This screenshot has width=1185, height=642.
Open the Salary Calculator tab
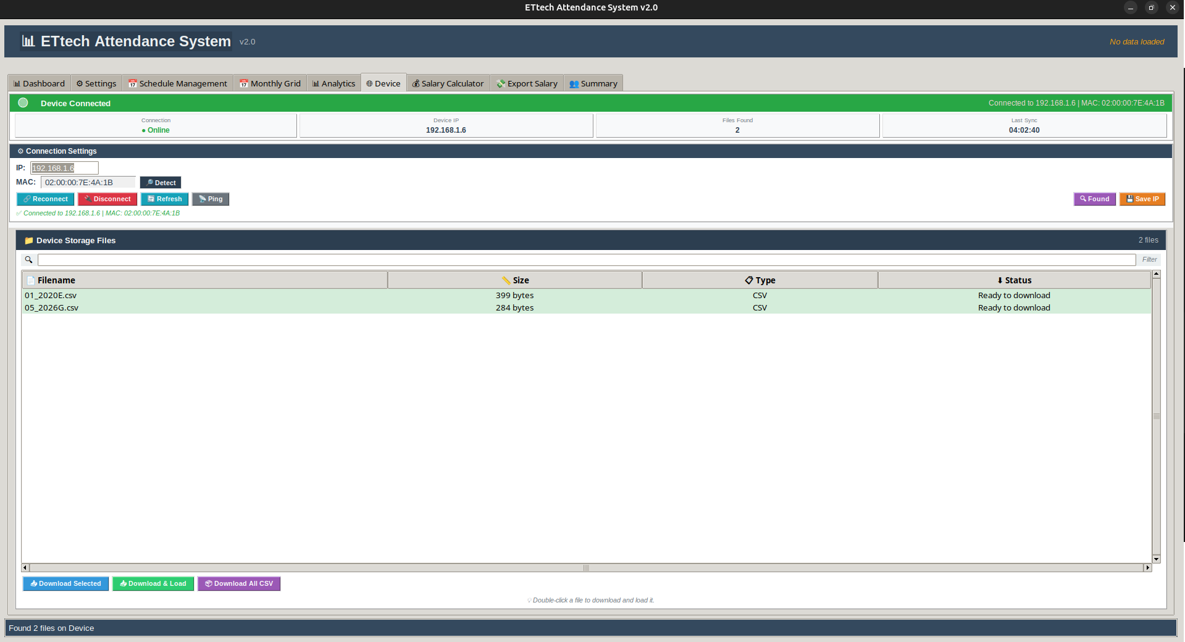tap(448, 83)
